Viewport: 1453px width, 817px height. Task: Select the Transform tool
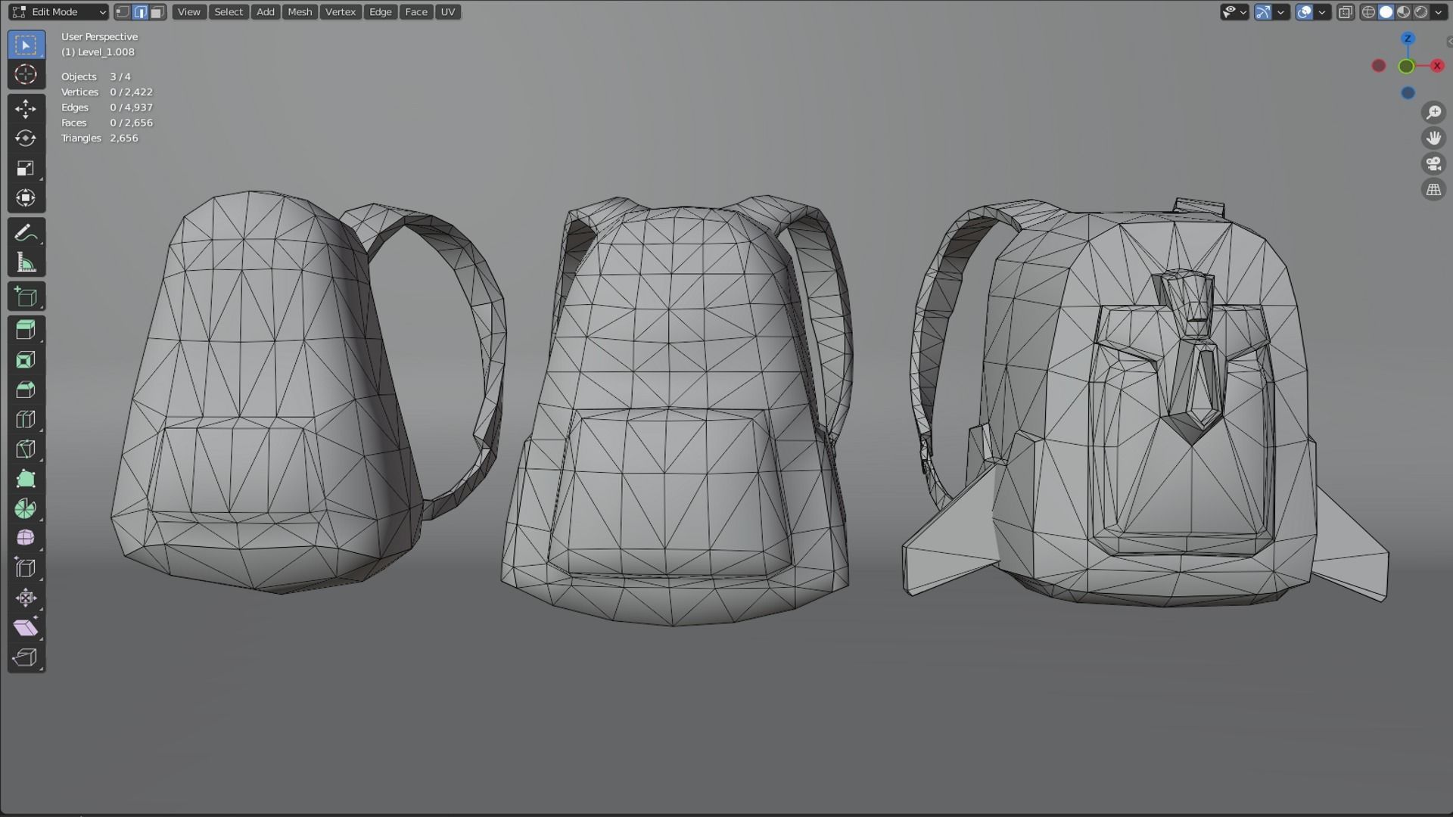coord(26,197)
